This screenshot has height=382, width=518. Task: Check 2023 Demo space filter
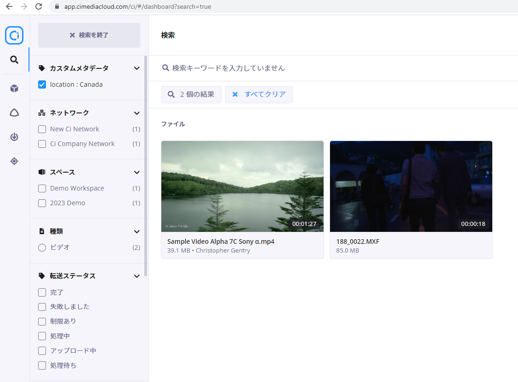[x=42, y=203]
